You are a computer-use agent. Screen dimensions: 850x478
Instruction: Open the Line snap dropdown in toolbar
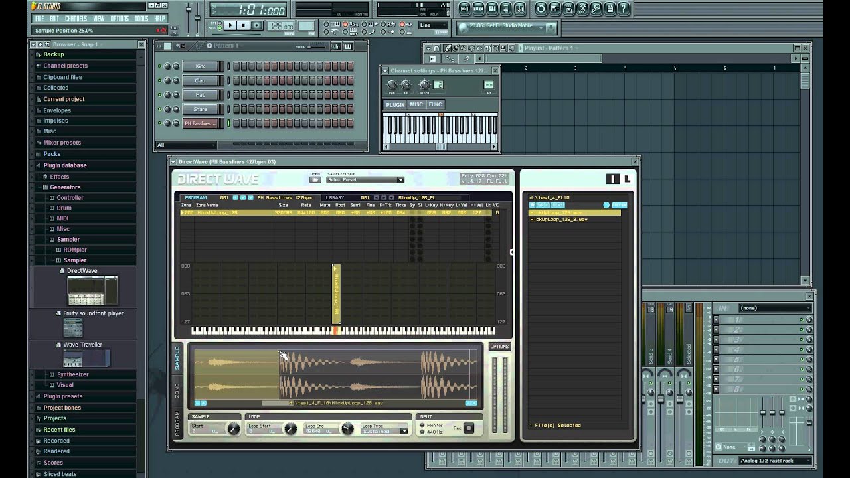434,25
